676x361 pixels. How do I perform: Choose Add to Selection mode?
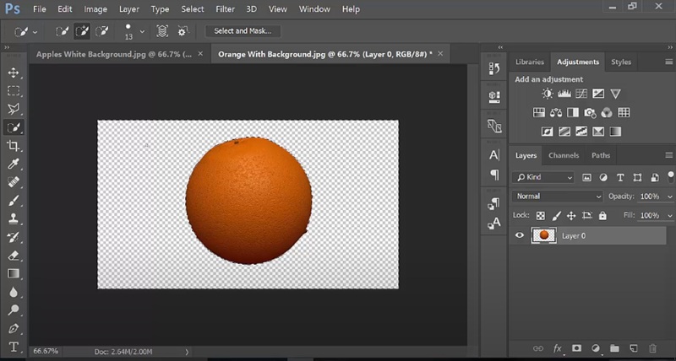pos(82,31)
